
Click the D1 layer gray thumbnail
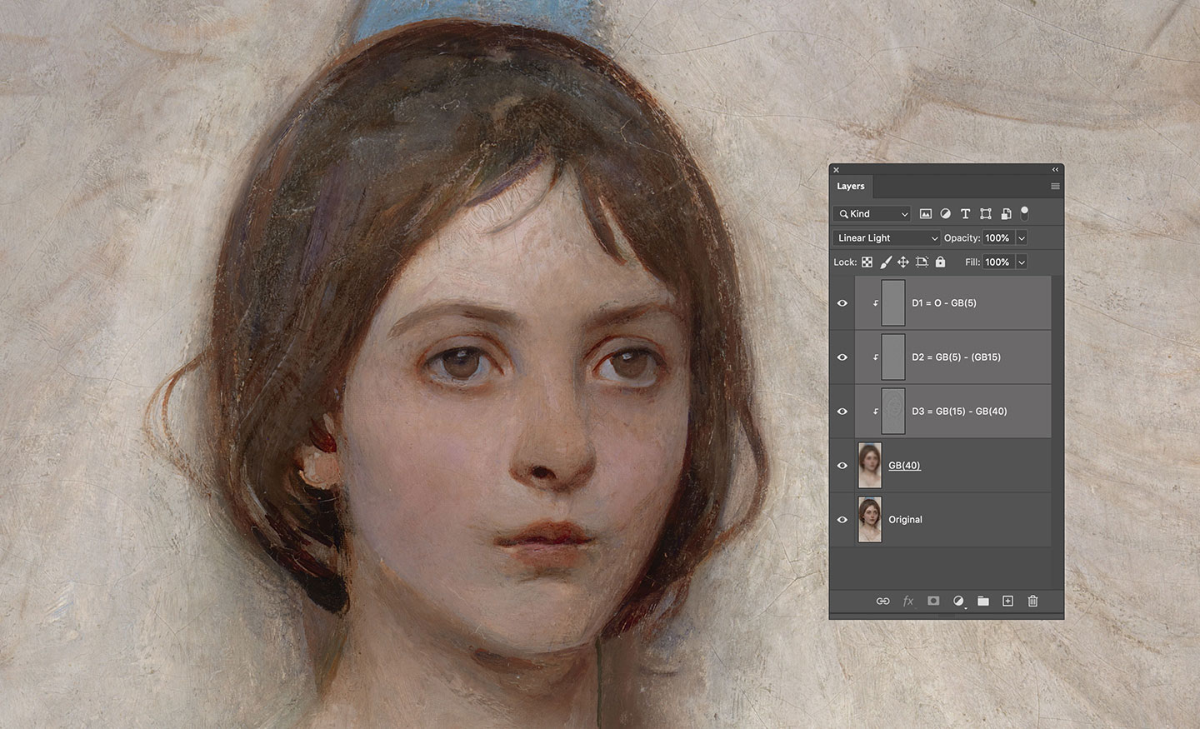click(893, 303)
